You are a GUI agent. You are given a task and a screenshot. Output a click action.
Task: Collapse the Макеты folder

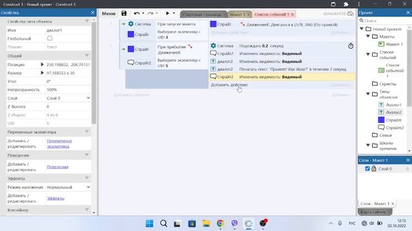[368, 36]
